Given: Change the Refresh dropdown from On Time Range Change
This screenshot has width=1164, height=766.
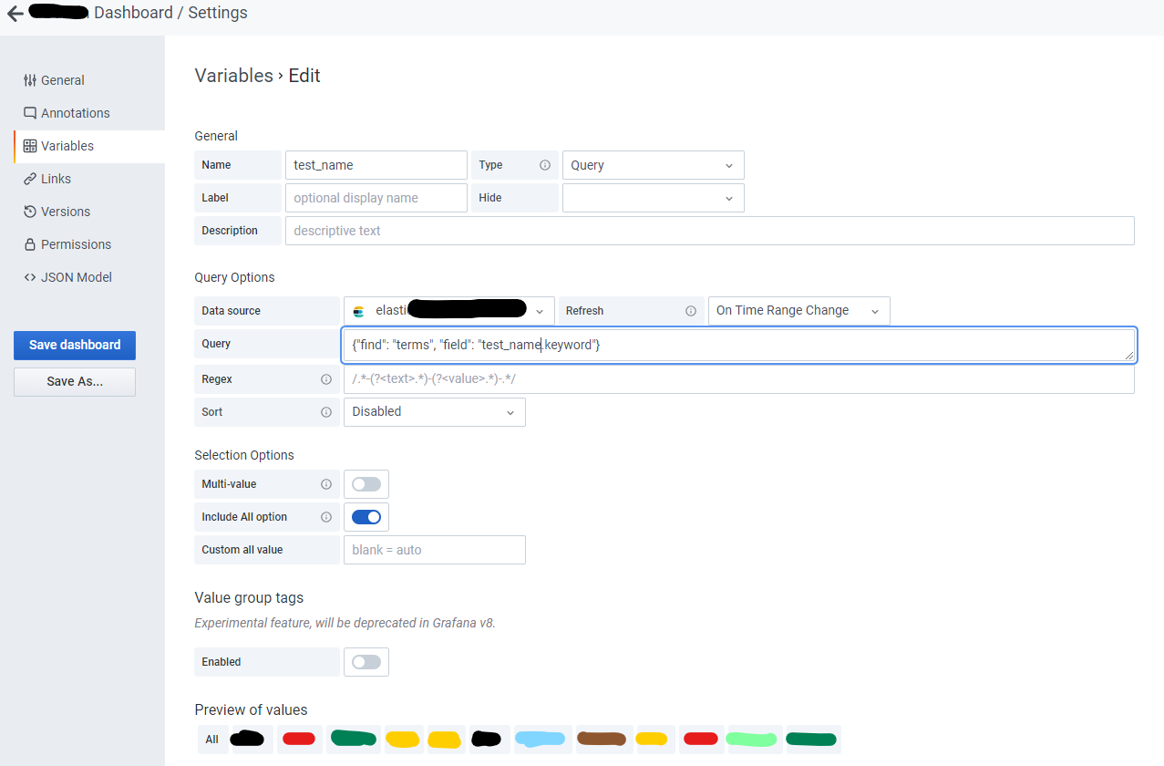Looking at the screenshot, I should click(798, 310).
